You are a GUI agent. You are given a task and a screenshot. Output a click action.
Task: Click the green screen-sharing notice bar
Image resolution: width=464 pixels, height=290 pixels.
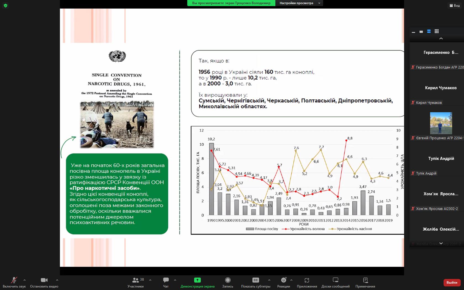point(231,3)
